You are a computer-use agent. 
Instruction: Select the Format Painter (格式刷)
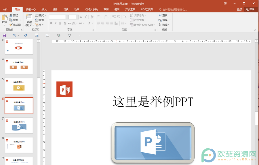point(15,25)
